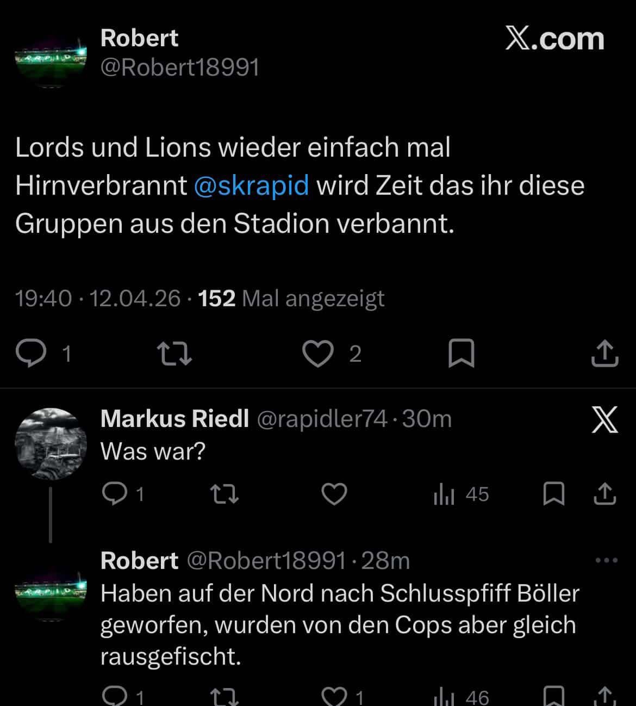Repost Robert's main tweet
636x706 pixels.
coord(174,354)
